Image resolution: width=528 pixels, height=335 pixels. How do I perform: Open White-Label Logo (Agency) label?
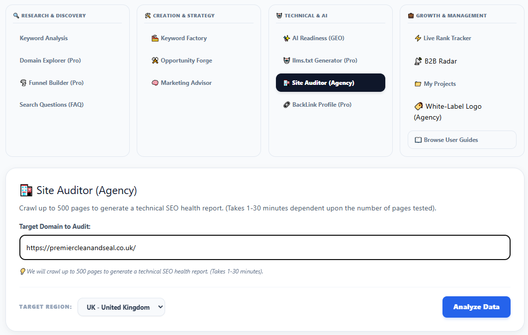[448, 112]
